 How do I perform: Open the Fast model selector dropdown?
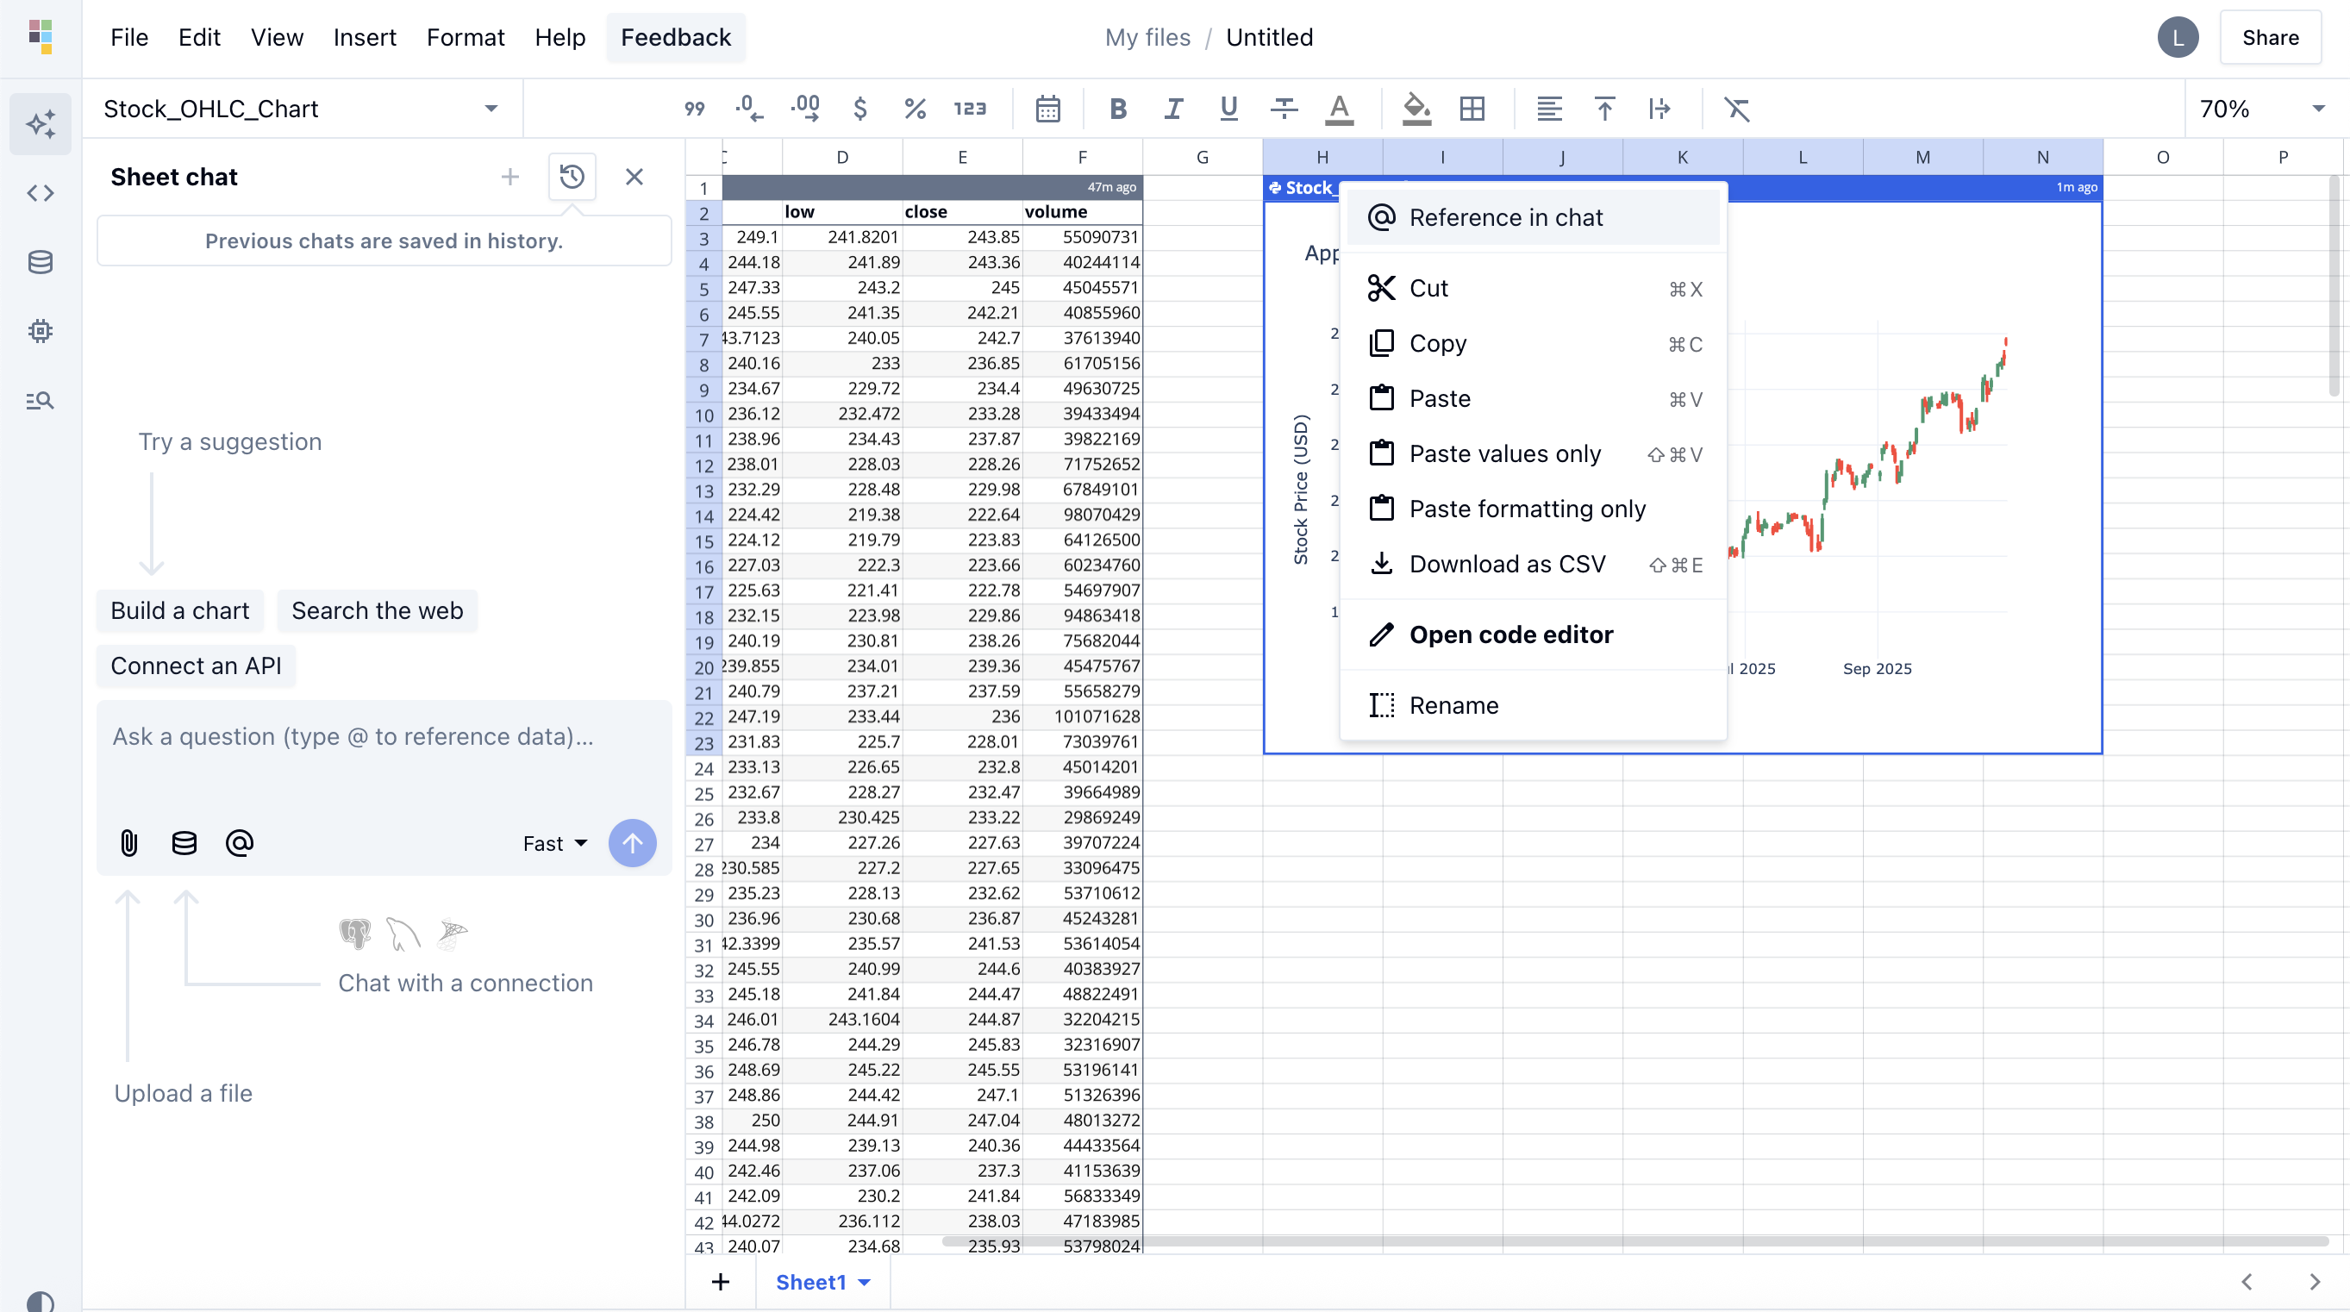554,843
